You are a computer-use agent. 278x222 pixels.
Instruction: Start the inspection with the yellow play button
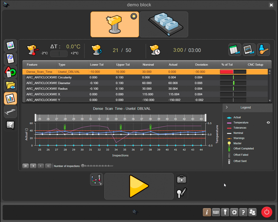139,186
